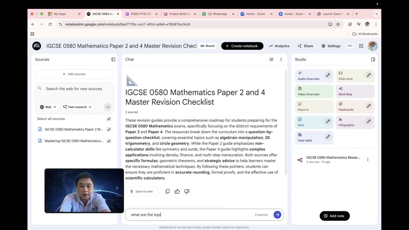
Task: Click Save to note button
Action: tap(141, 191)
